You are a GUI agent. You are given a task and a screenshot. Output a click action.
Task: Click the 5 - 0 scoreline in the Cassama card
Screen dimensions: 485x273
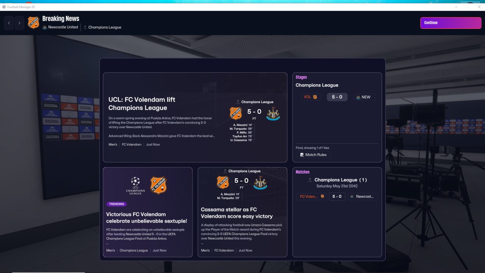pos(241,181)
